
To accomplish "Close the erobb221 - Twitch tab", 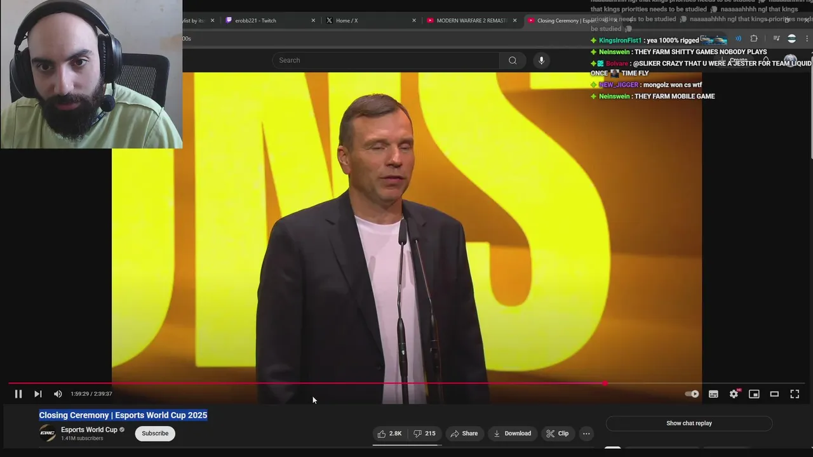I will click(x=313, y=20).
